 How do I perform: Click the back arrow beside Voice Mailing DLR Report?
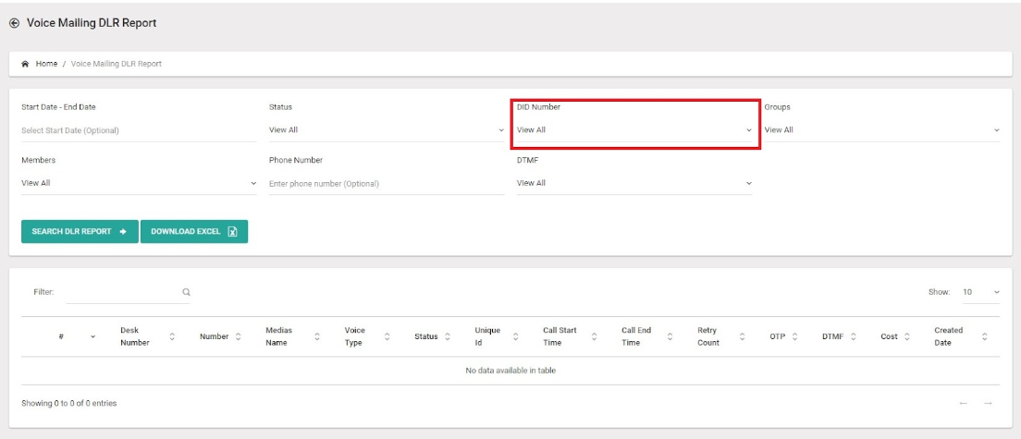pos(14,23)
